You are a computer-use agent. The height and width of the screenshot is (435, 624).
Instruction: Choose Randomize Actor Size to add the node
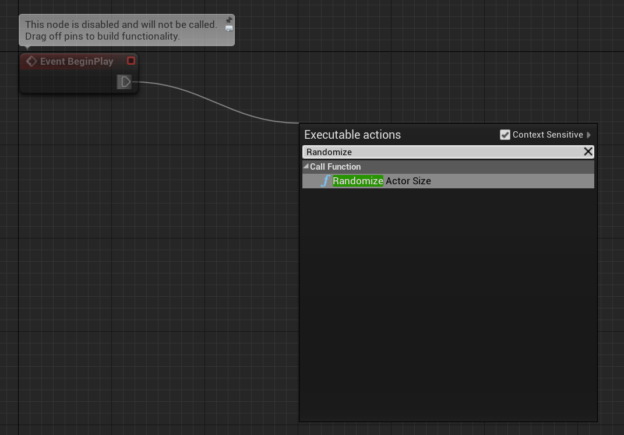[x=382, y=181]
